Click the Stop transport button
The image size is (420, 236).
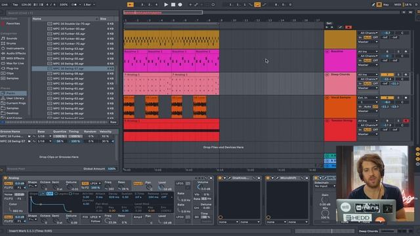pyautogui.click(x=173, y=5)
